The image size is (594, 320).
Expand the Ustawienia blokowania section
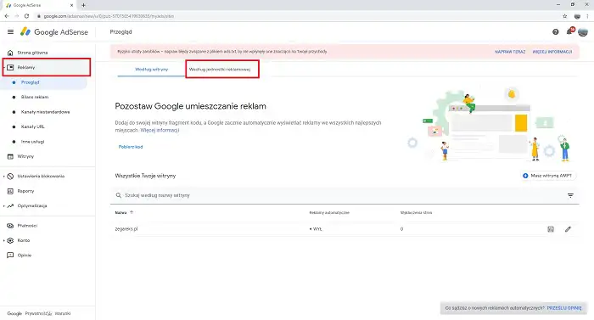(x=3, y=177)
